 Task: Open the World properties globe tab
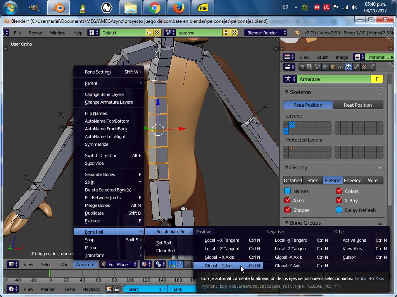tap(325, 67)
